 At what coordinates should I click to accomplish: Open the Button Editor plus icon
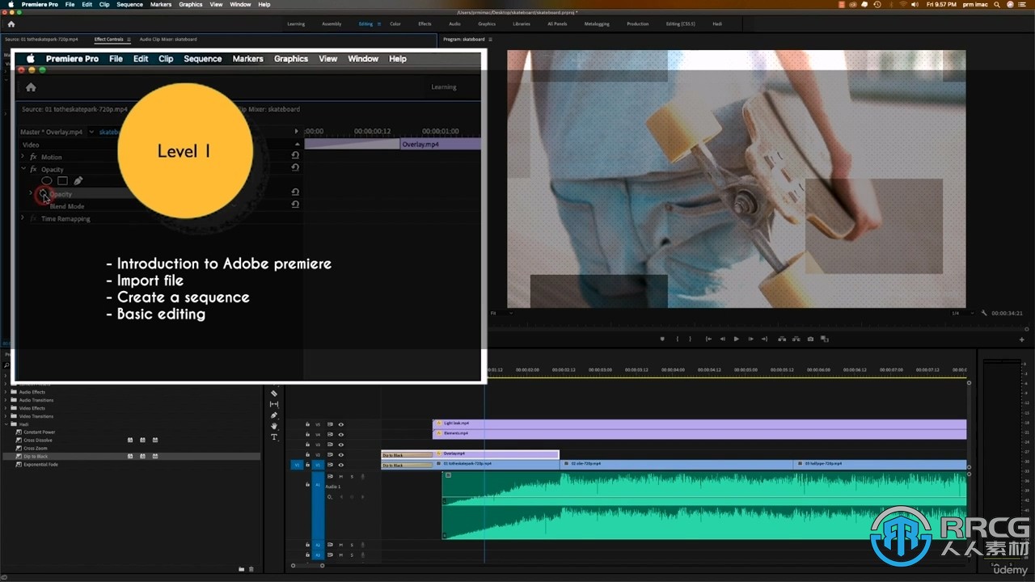[1022, 339]
